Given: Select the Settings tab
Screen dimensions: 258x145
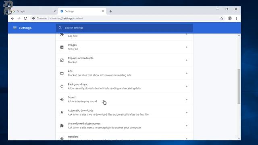Looking at the screenshot, I should 82,11.
